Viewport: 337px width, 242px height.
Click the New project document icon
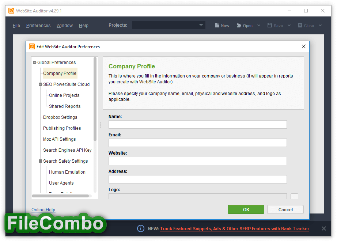click(217, 25)
